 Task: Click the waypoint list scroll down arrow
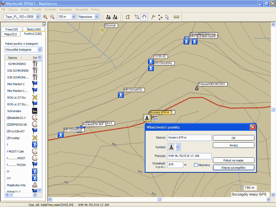40,190
